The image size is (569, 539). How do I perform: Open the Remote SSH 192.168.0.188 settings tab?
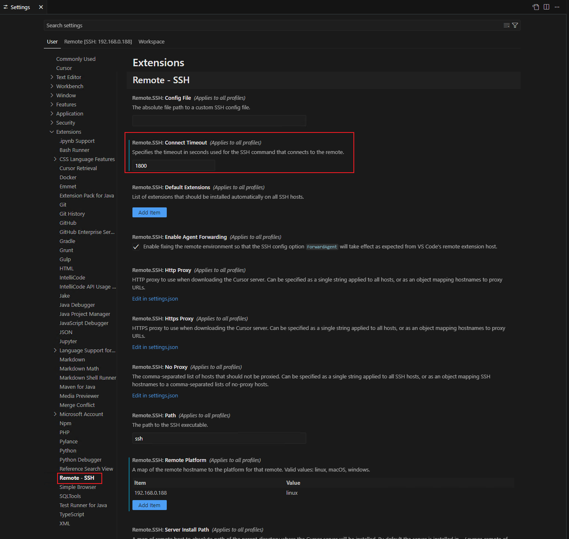(98, 41)
